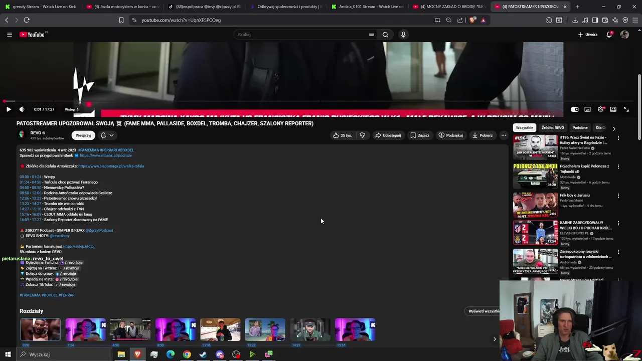Bookmark the page in address bar

pyautogui.click(x=121, y=20)
